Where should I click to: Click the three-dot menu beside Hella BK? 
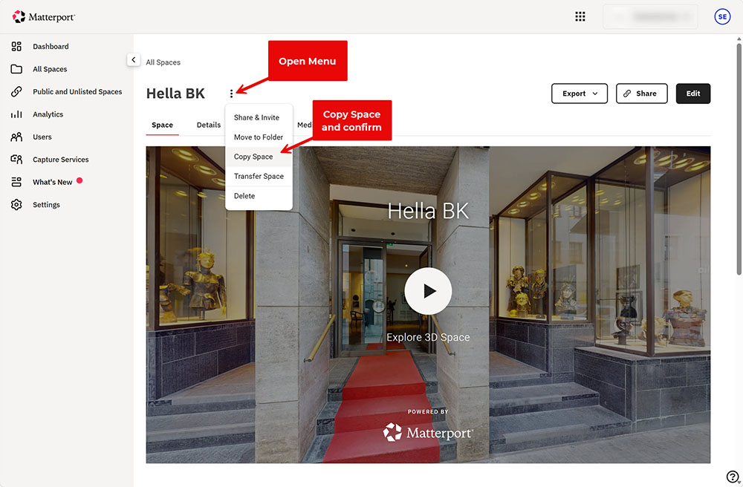(231, 94)
